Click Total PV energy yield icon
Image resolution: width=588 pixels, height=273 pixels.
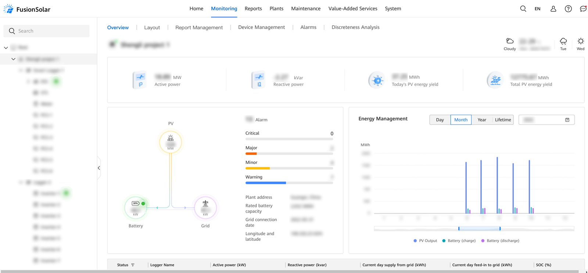(495, 80)
